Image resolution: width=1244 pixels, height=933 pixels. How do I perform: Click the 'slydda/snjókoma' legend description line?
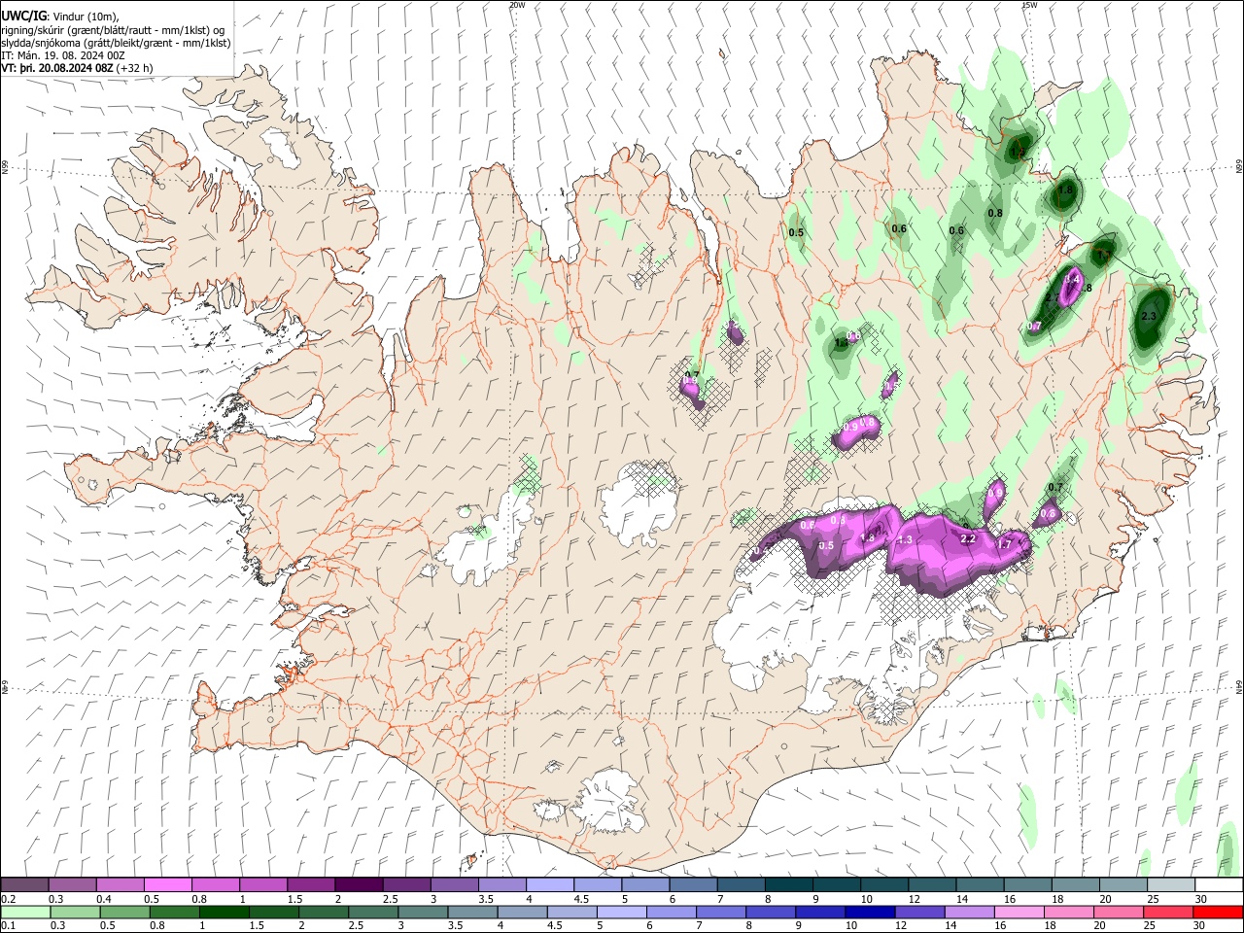(x=116, y=44)
